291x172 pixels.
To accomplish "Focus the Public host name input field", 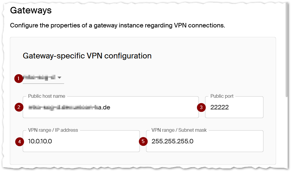I will pyautogui.click(x=110, y=107).
